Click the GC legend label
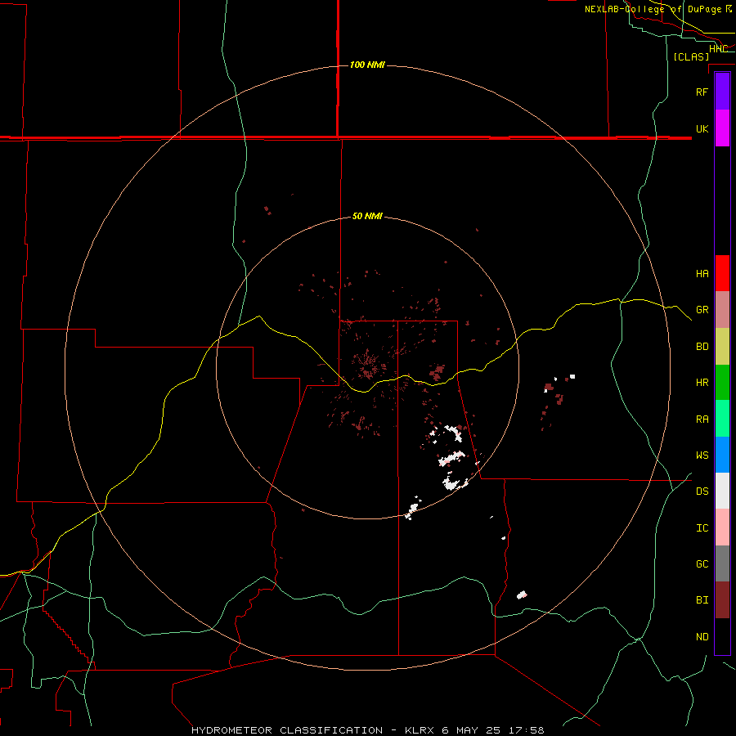736x736 pixels. [702, 564]
